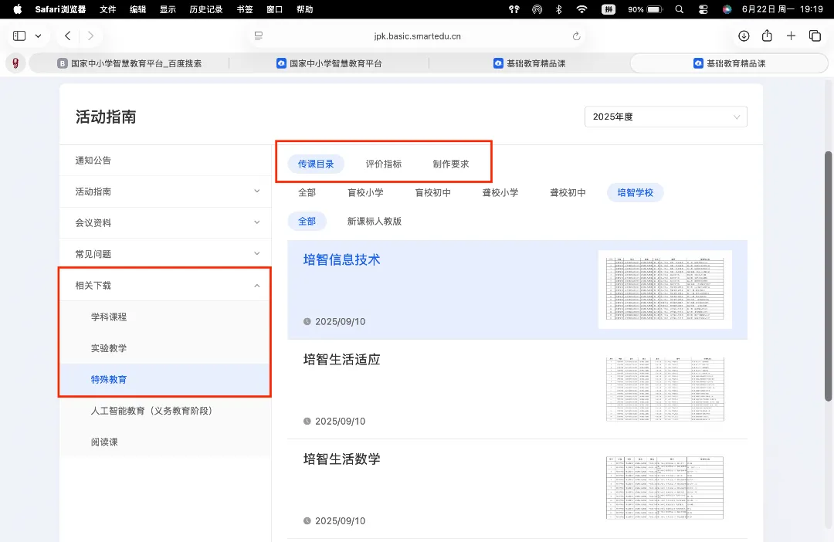This screenshot has width=834, height=542.
Task: Open the 历史记录 menu
Action: click(x=206, y=9)
